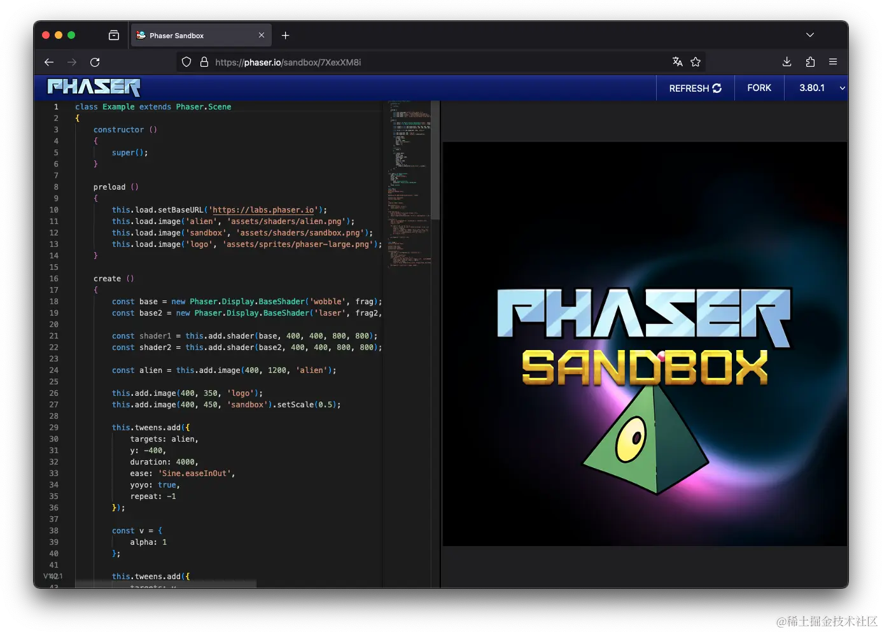Click the line loading 'logo' image

click(x=247, y=244)
